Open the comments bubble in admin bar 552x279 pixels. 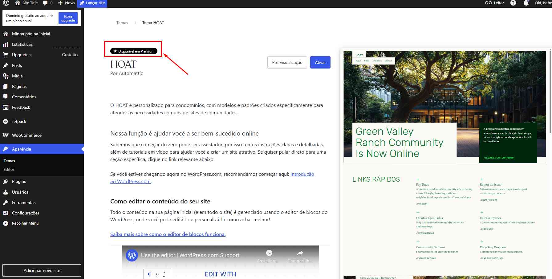coord(45,3)
